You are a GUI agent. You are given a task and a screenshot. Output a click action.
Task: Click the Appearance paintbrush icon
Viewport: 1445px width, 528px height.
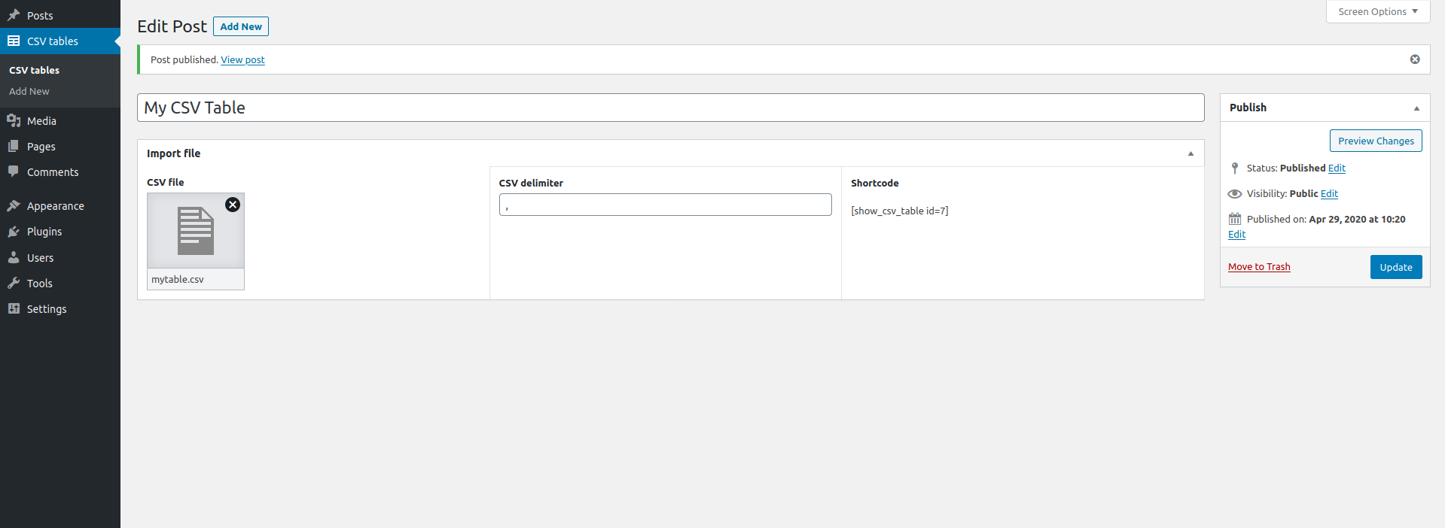[x=14, y=205]
